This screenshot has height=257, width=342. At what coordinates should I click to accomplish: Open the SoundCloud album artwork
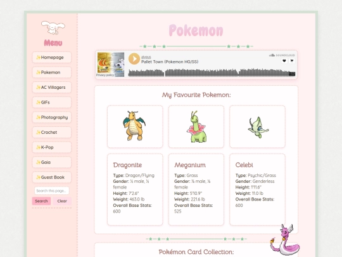pyautogui.click(x=111, y=65)
